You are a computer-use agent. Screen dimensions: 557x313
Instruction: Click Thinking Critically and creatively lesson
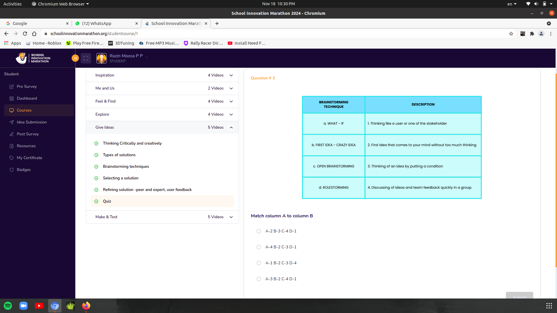click(132, 143)
